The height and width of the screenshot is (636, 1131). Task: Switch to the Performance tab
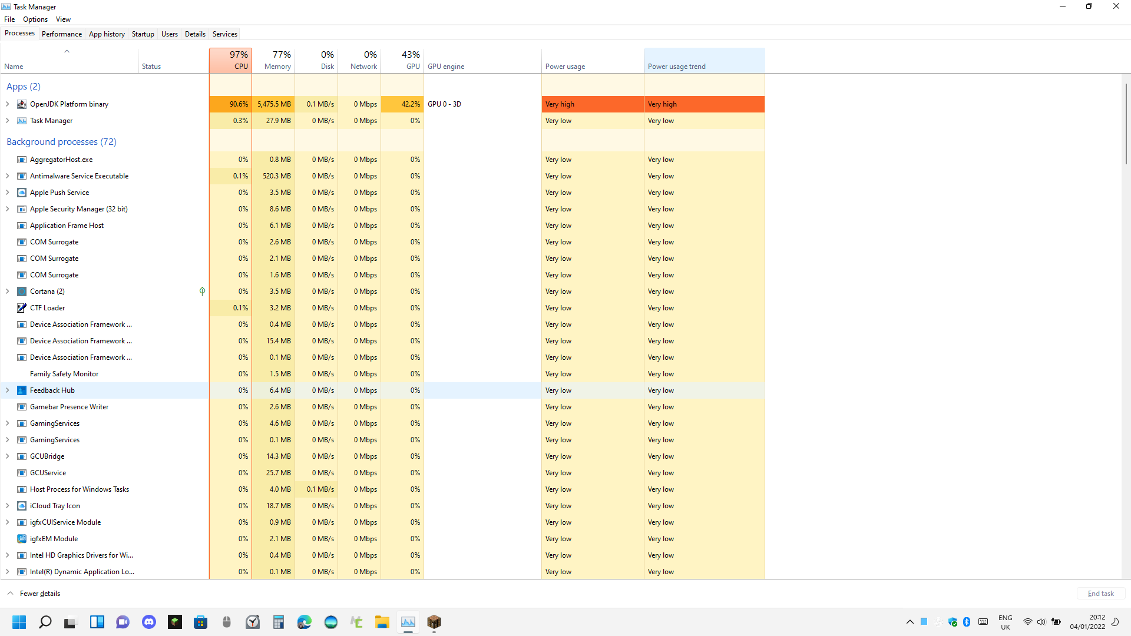62,34
